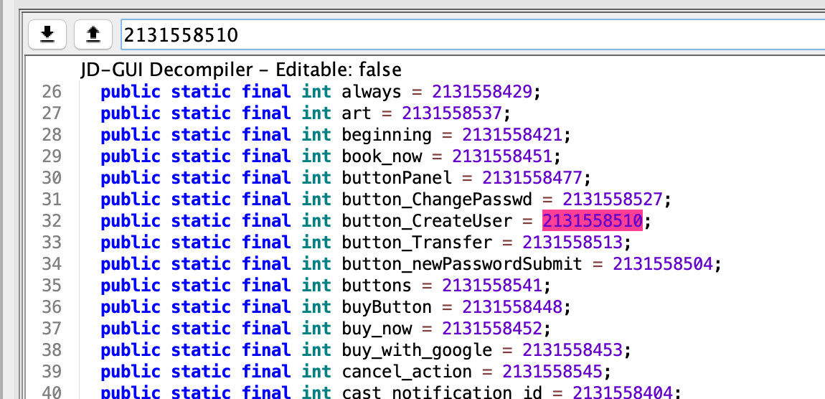Click line number 29 in the gutter
Image resolution: width=825 pixels, height=399 pixels.
click(52, 156)
